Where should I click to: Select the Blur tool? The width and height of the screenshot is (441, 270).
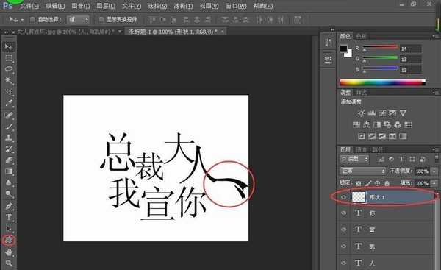(x=9, y=182)
